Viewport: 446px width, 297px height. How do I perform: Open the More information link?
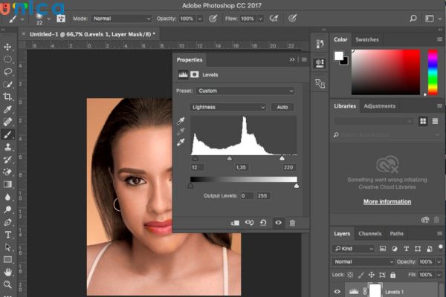tap(387, 201)
